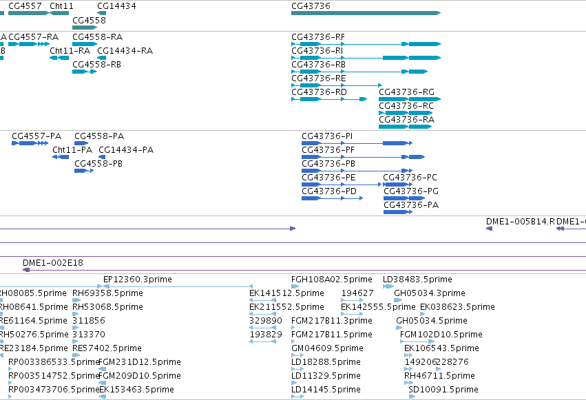Select protein CG4558-PB label

pyautogui.click(x=98, y=164)
